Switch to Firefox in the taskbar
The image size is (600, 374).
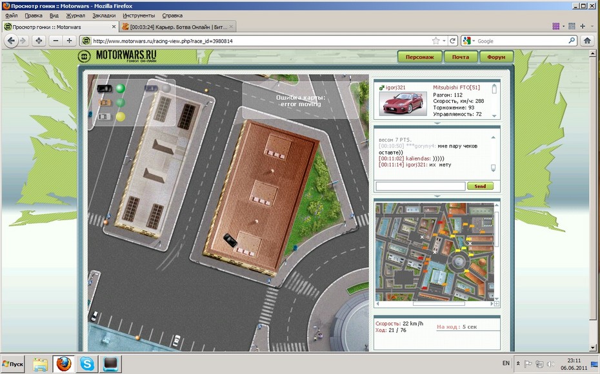click(x=64, y=364)
